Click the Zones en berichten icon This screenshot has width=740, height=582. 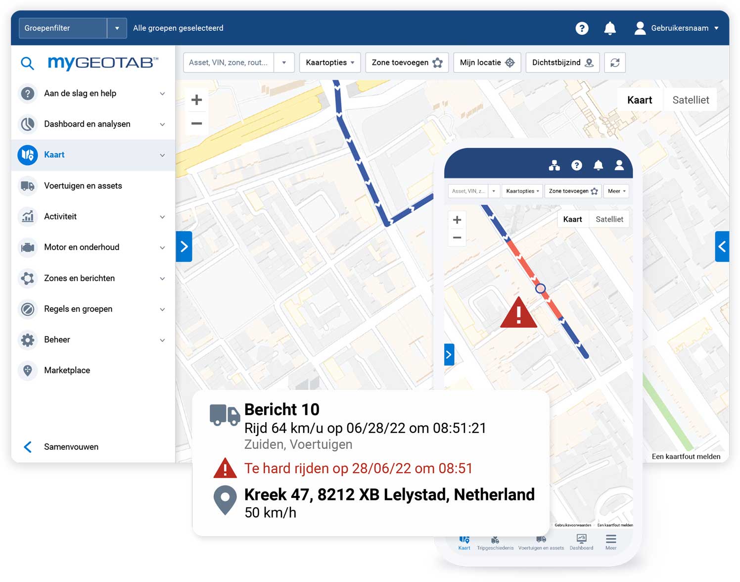[28, 278]
